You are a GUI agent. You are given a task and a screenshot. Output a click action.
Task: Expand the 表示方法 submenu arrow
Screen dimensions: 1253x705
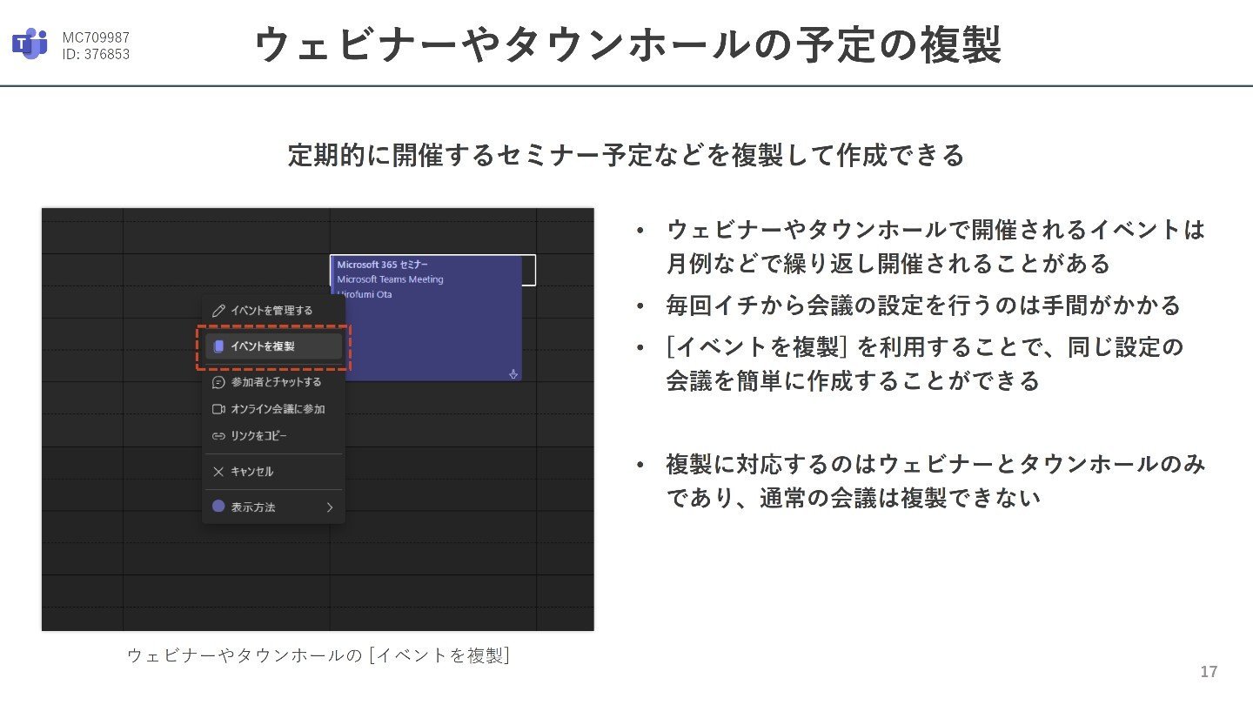[x=330, y=507]
